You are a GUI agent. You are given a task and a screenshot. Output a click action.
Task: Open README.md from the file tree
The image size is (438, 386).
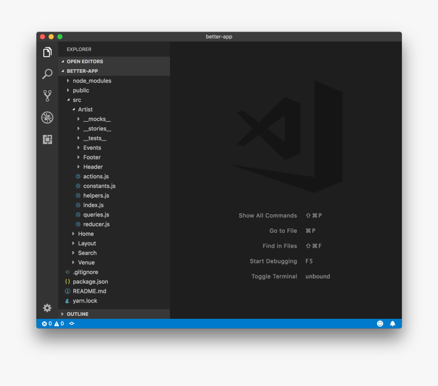point(89,291)
